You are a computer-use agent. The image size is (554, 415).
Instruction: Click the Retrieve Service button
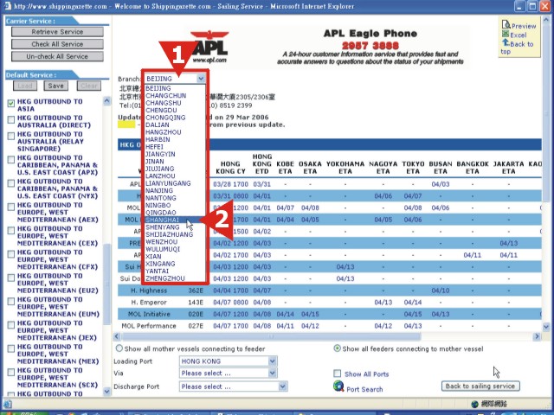[57, 32]
